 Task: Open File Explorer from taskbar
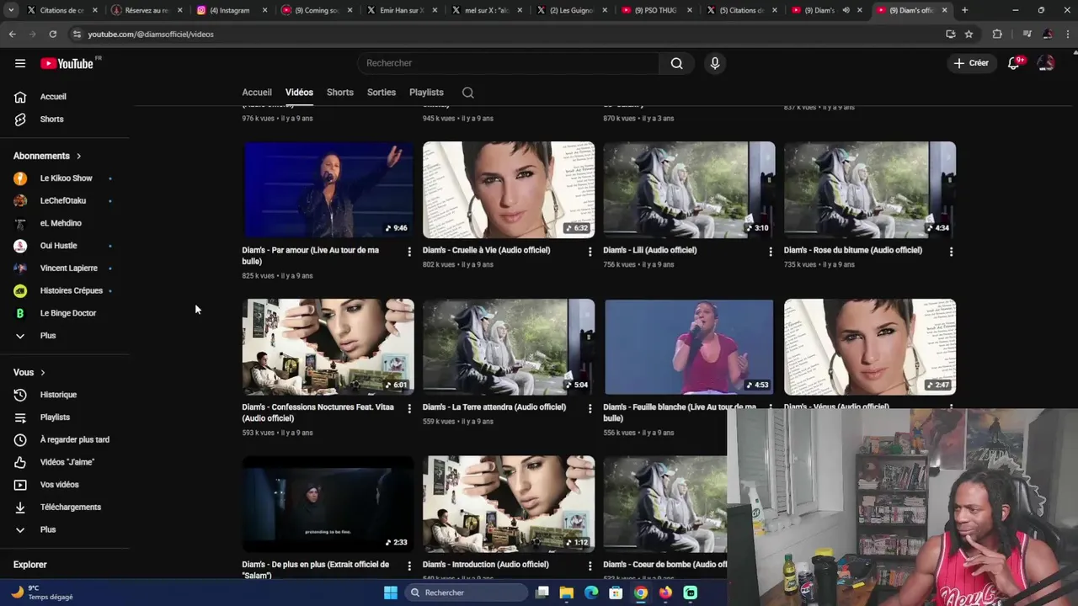point(567,593)
